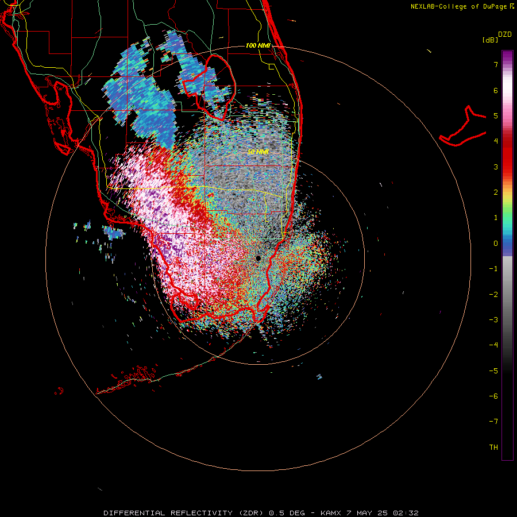517x517 pixels.
Task: Click the DZD label above the scale
Action: (x=505, y=34)
